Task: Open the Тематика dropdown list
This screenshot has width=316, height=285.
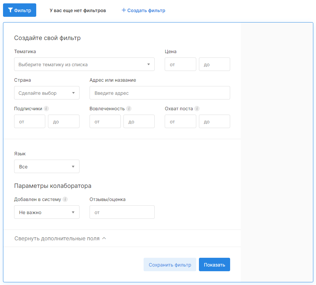Action: (x=84, y=64)
